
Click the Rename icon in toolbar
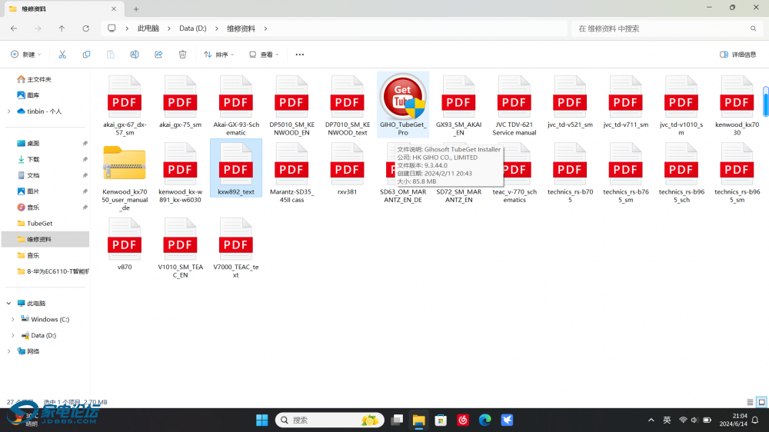coord(135,55)
